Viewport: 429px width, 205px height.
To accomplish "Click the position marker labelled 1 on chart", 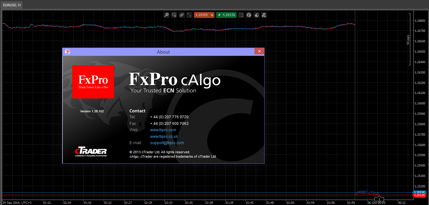I will coord(379,199).
